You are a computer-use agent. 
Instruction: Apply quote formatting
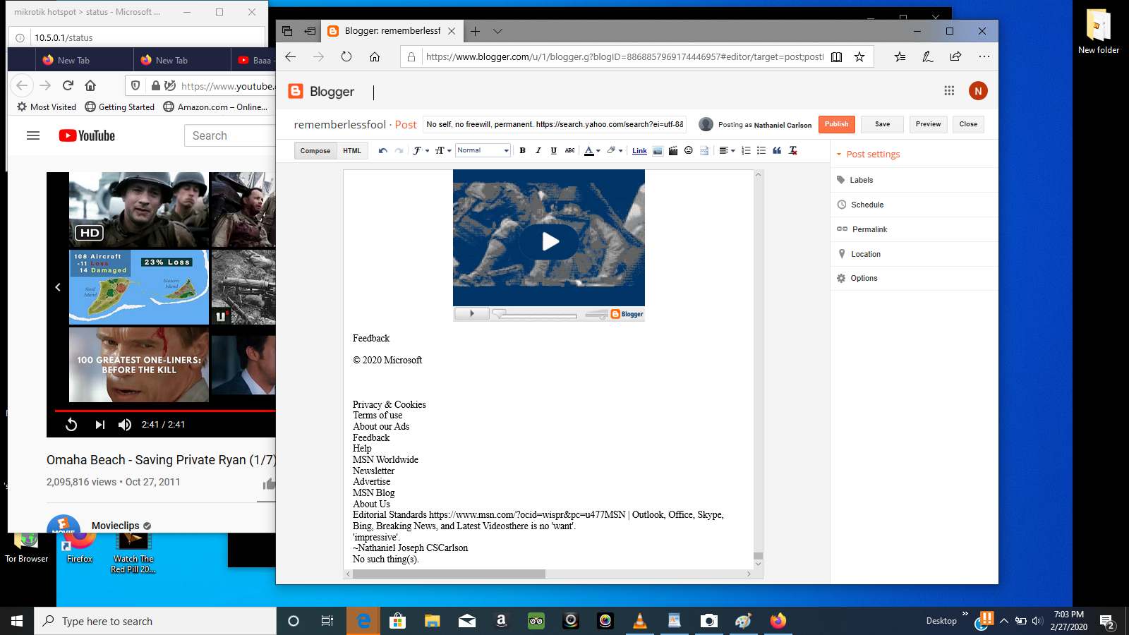coord(777,150)
